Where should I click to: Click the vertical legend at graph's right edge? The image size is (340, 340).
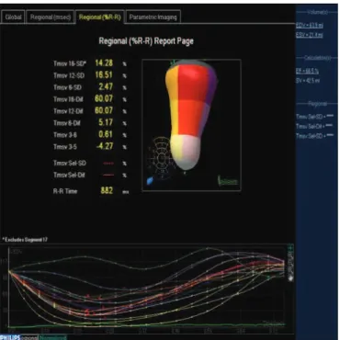point(290,264)
